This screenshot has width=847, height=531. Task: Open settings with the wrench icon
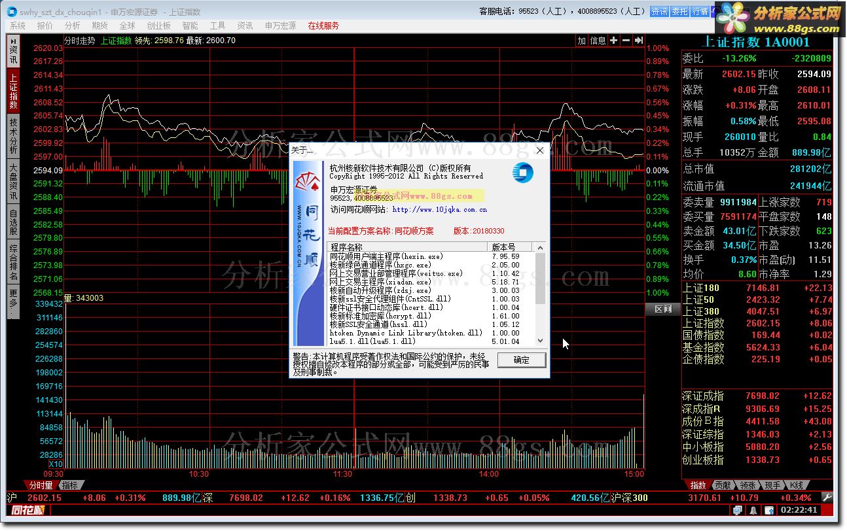tap(827, 498)
